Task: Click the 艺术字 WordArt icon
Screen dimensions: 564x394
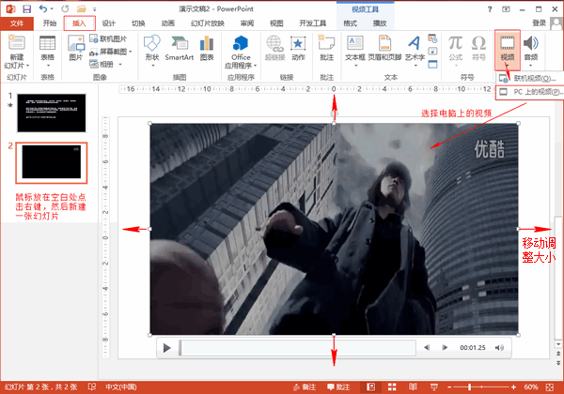Action: coord(415,51)
